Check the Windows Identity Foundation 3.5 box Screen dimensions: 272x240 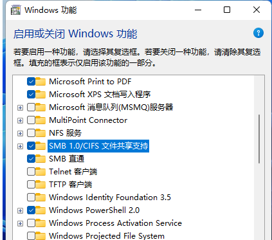31,198
